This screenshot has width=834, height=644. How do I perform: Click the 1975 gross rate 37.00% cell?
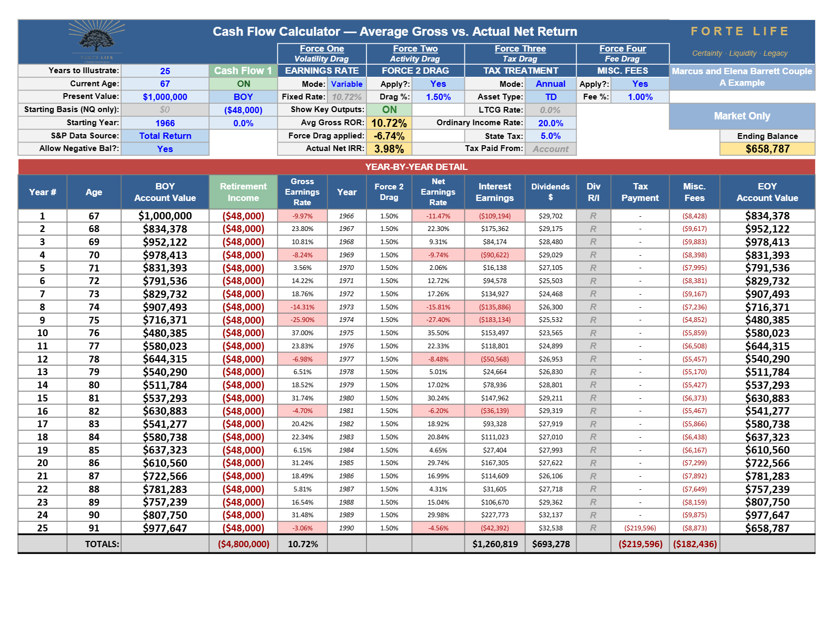302,333
